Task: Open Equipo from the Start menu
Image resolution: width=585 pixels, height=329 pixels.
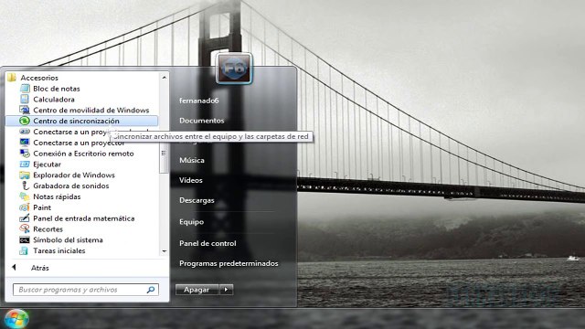Action: [x=191, y=221]
